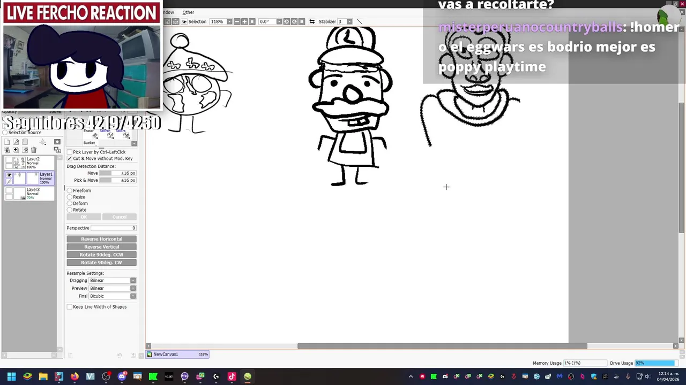Viewport: 686px width, 385px height.
Task: Open the Preview resample dropdown
Action: (x=133, y=288)
